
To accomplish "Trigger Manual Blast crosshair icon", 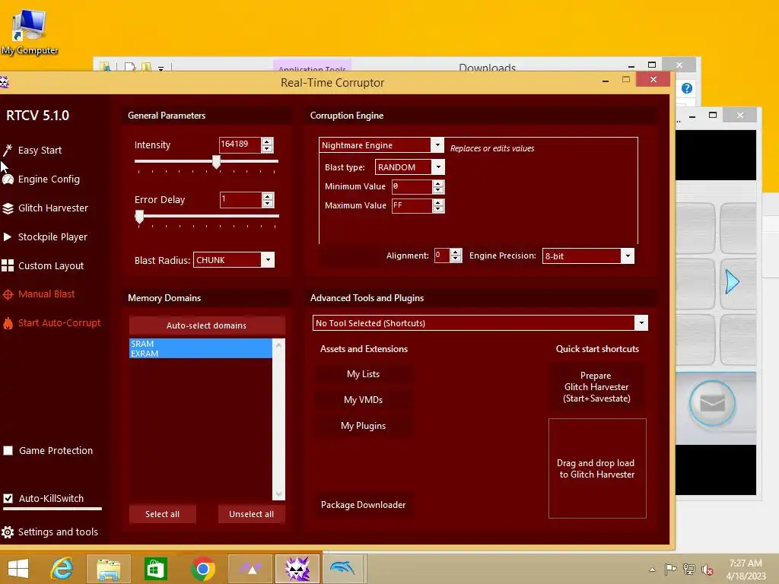I will 8,294.
